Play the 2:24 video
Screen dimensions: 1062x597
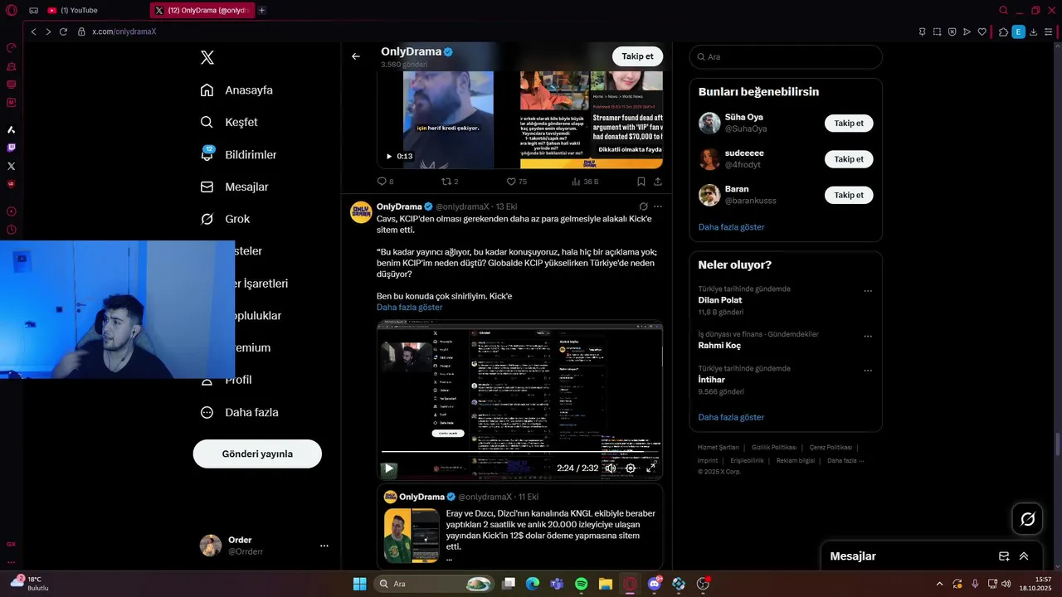point(388,468)
